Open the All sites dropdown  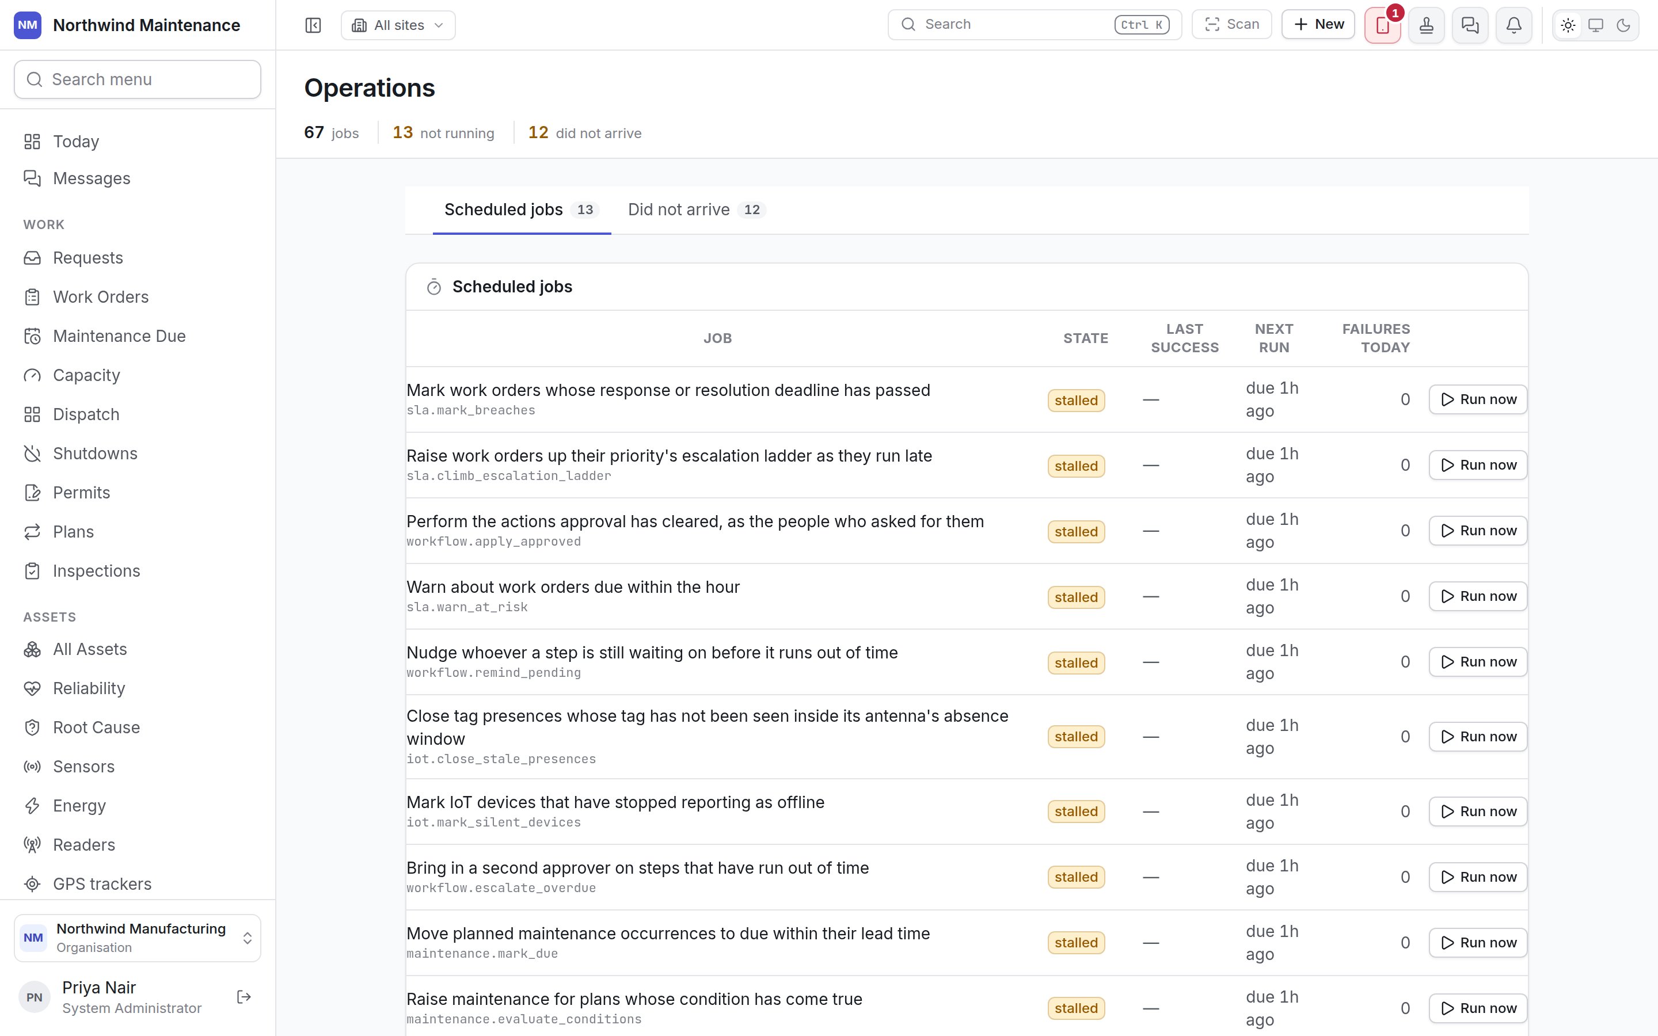[398, 25]
